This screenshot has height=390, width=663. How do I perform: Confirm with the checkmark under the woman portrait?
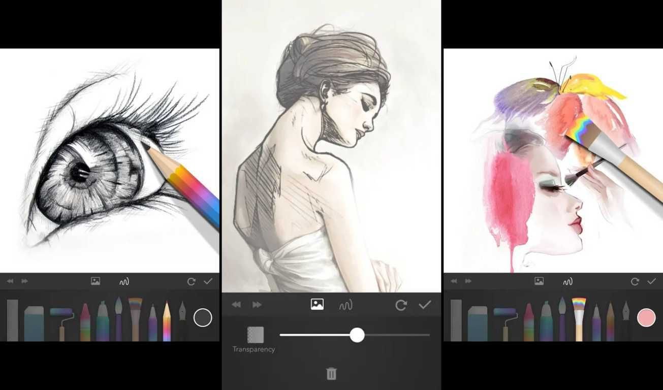pos(425,305)
